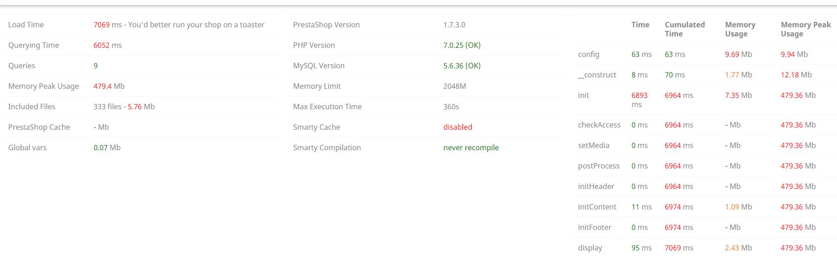Click the initContent row label
The height and width of the screenshot is (265, 837).
click(x=597, y=207)
